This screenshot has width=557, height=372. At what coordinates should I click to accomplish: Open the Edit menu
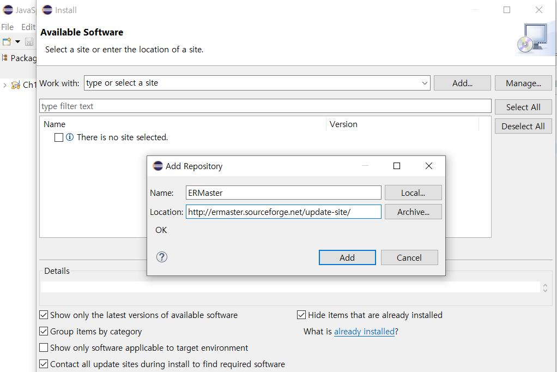click(x=28, y=27)
